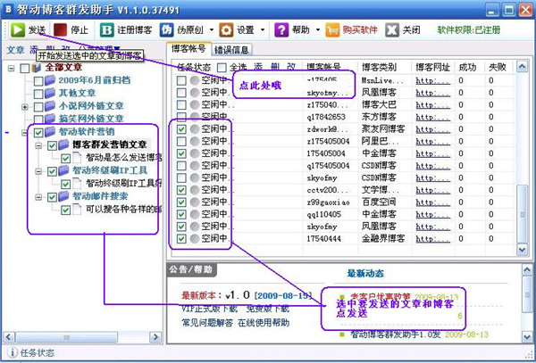Expand the 小说网外链文章 tree node
The width and height of the screenshot is (536, 363).
pos(25,107)
